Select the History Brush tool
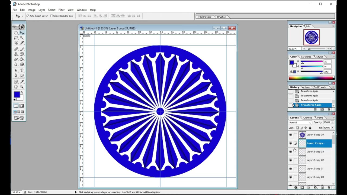The width and height of the screenshot is (347, 195). click(x=22, y=54)
